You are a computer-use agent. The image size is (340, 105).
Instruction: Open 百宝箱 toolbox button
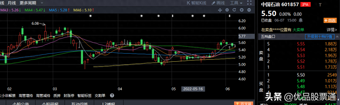click(x=243, y=104)
